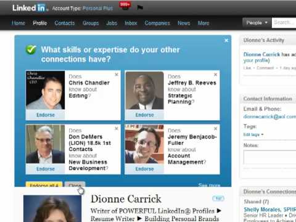Click the Endorse all 4 button
Image resolution: width=296 pixels, height=222 pixels.
click(44, 184)
